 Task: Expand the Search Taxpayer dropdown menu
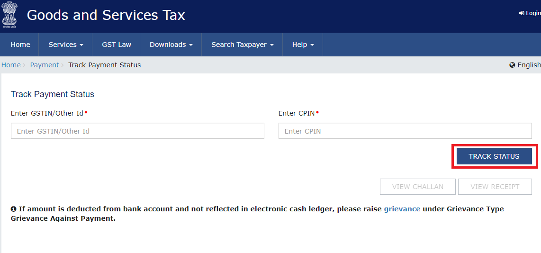coord(242,45)
